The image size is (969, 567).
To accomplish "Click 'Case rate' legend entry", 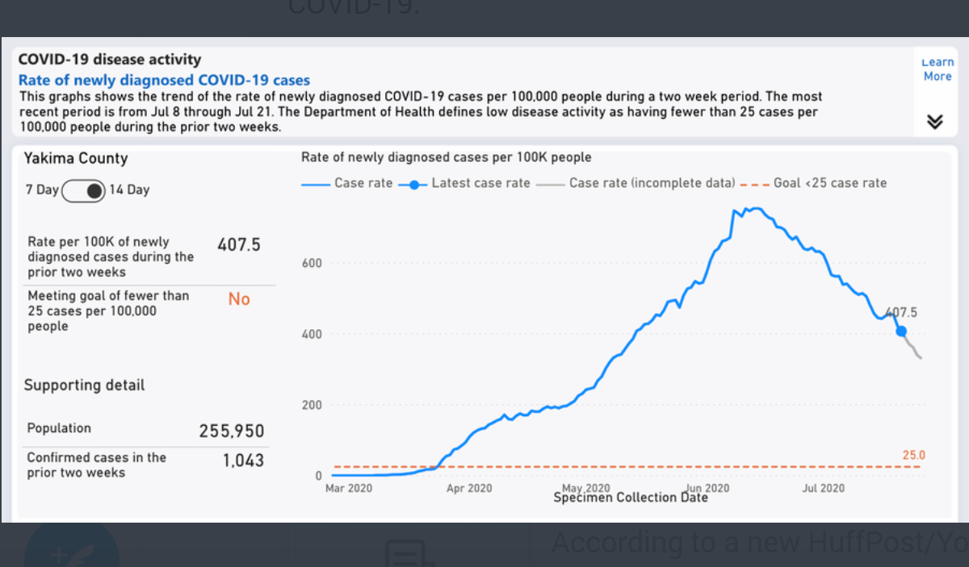I will point(347,183).
